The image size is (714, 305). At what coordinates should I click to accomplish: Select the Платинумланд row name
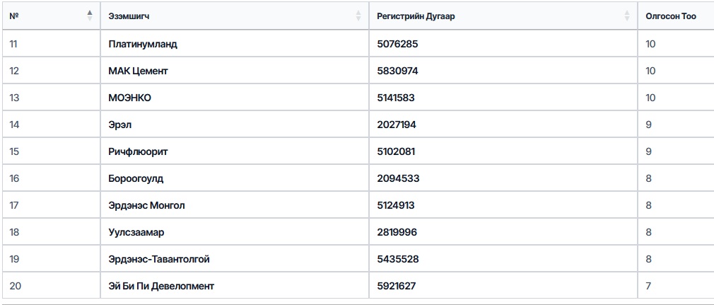coord(143,44)
